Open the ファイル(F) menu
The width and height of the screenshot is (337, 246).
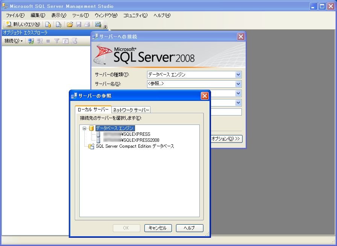coord(15,15)
